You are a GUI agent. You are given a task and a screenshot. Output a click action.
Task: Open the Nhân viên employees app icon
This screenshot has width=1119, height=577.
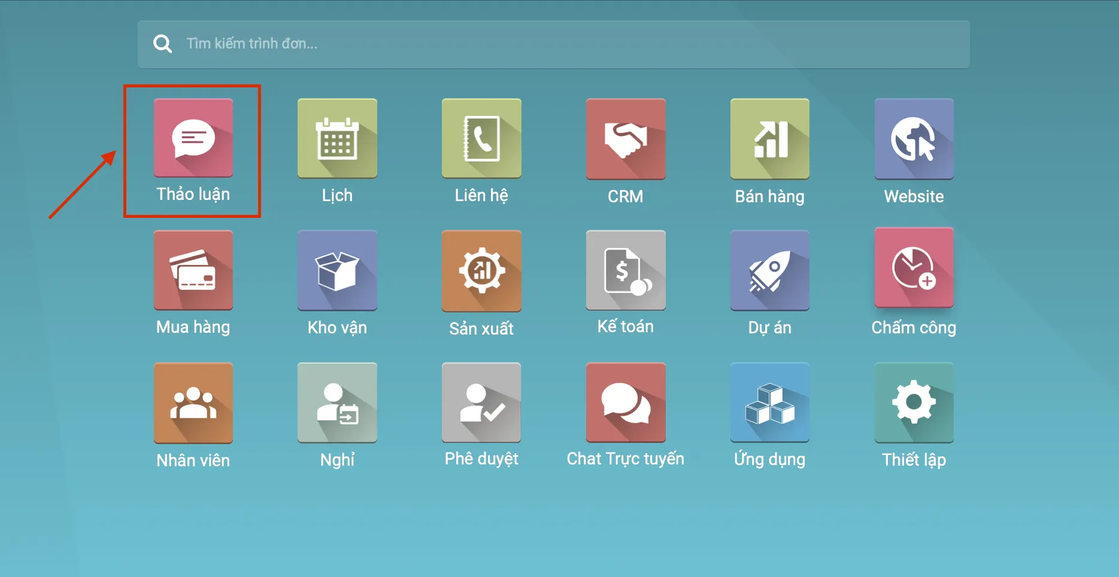pos(193,403)
